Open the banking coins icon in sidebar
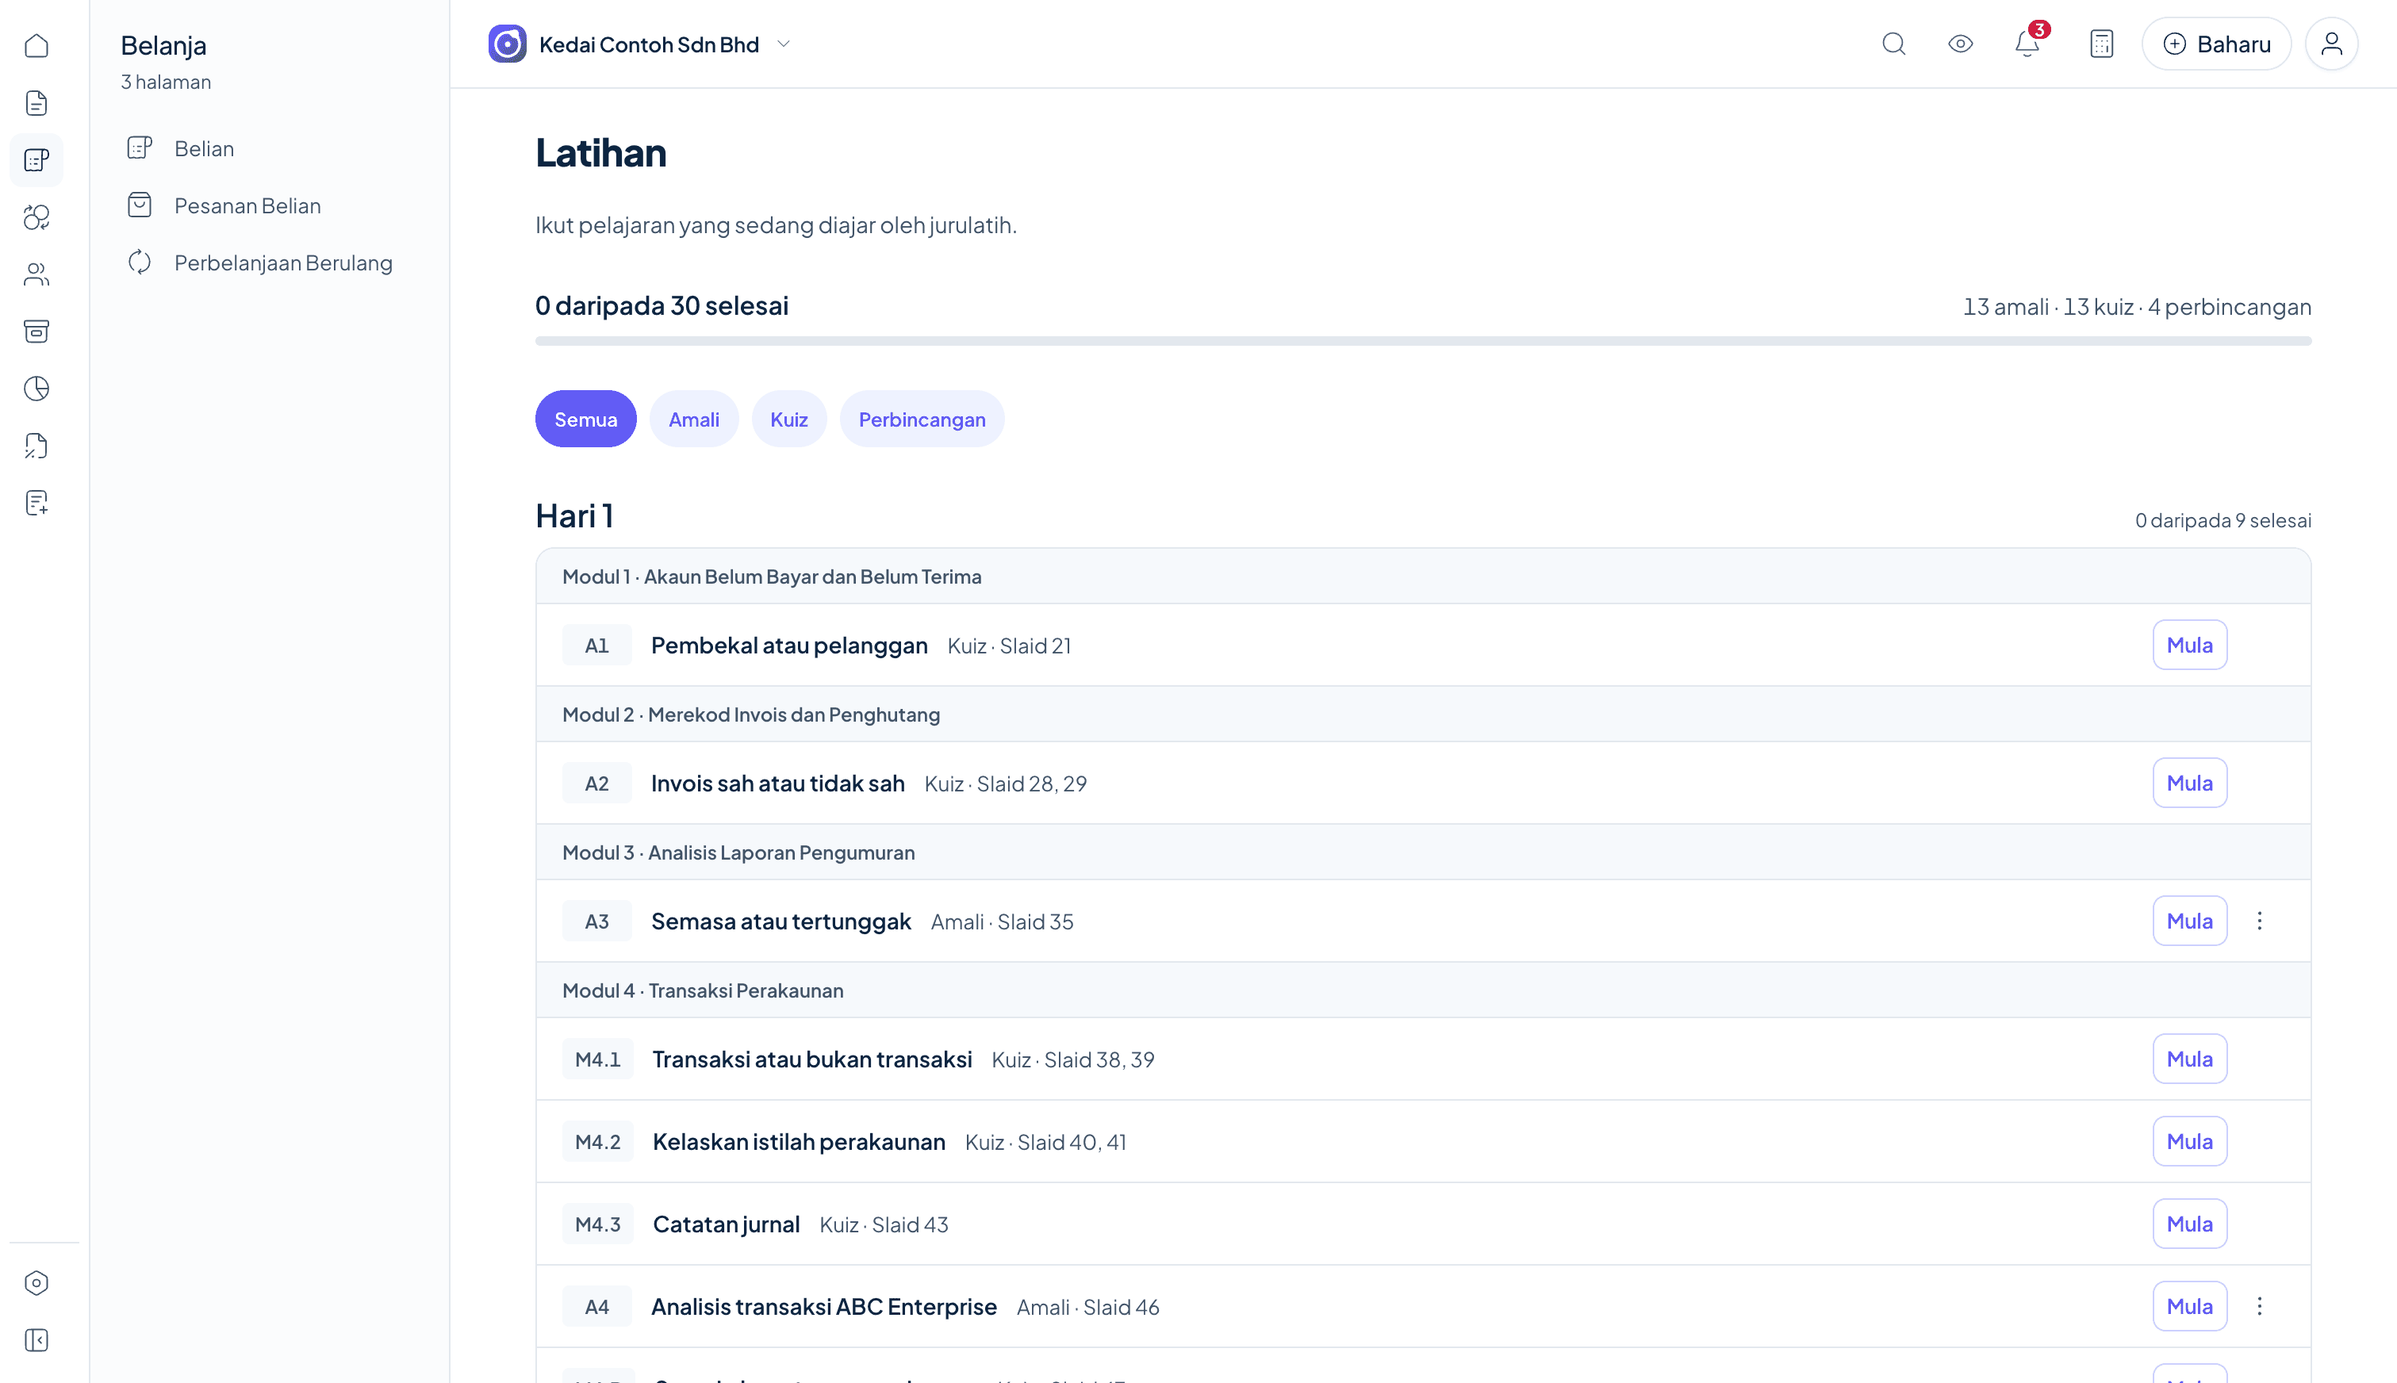 tap(36, 216)
